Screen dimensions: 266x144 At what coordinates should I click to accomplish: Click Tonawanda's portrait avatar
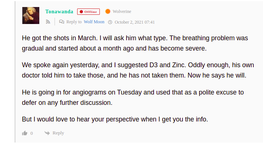click(x=31, y=16)
